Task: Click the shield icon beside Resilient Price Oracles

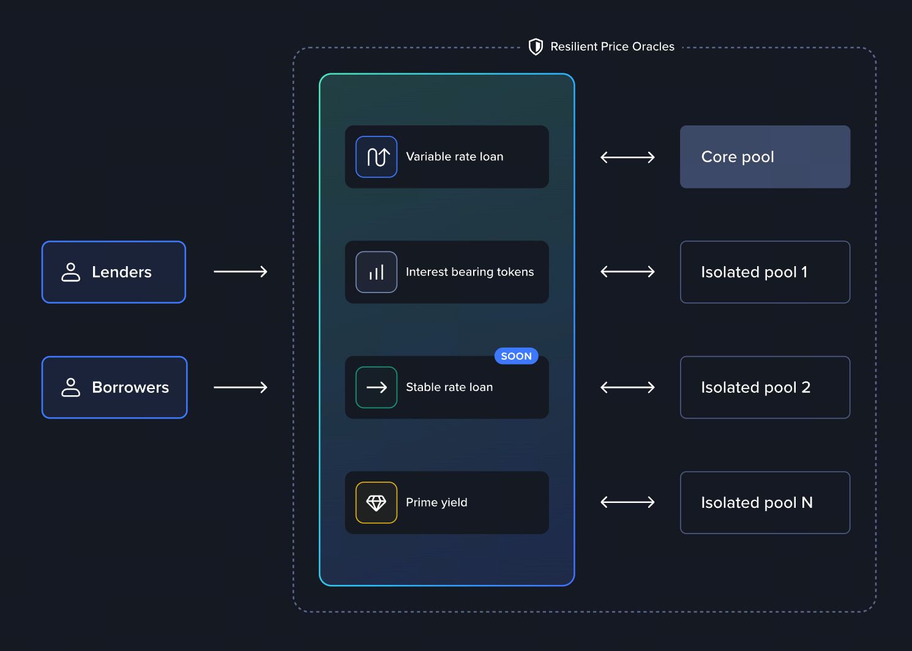Action: tap(536, 47)
